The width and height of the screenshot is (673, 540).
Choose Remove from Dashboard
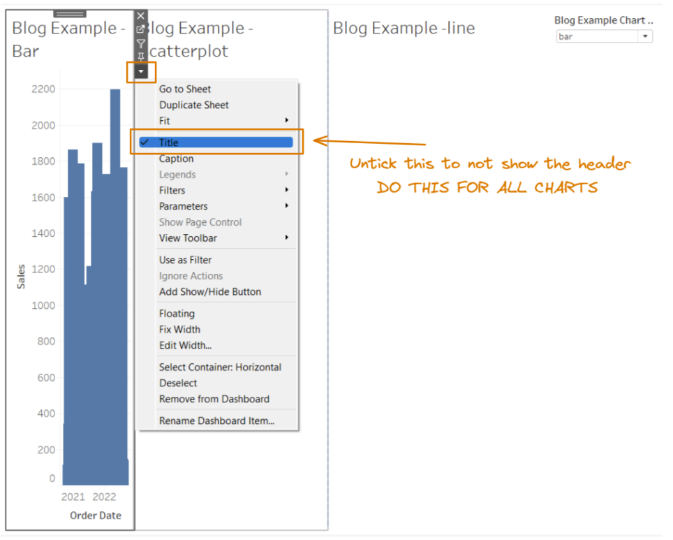click(x=214, y=399)
